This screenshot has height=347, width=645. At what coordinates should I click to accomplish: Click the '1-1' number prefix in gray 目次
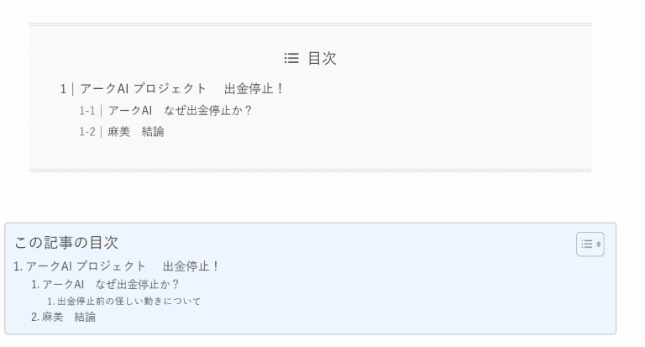click(x=87, y=111)
